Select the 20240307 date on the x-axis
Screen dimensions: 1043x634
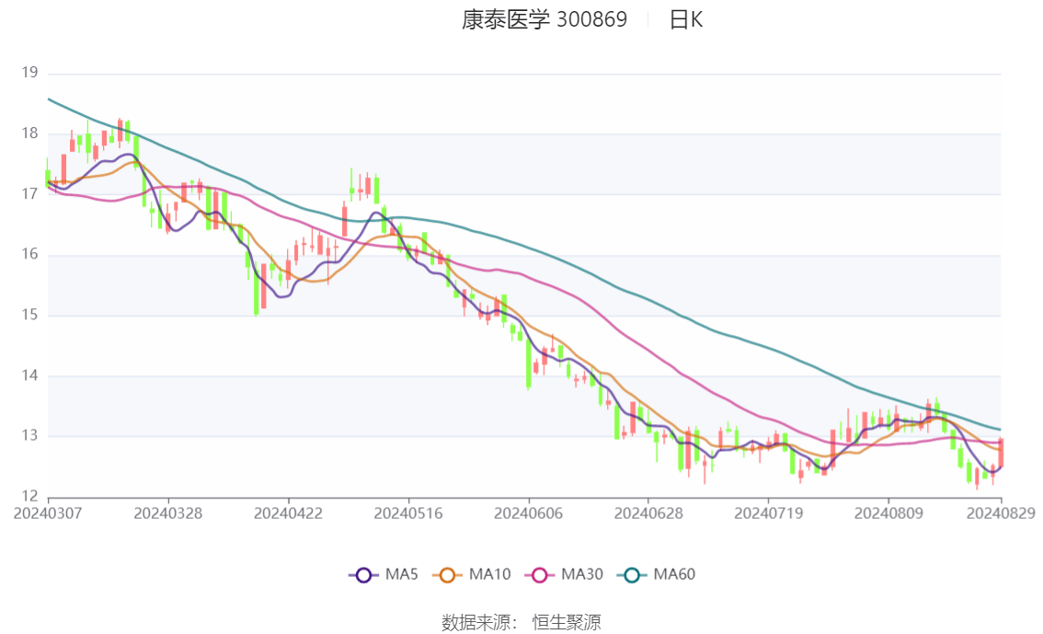(x=48, y=512)
